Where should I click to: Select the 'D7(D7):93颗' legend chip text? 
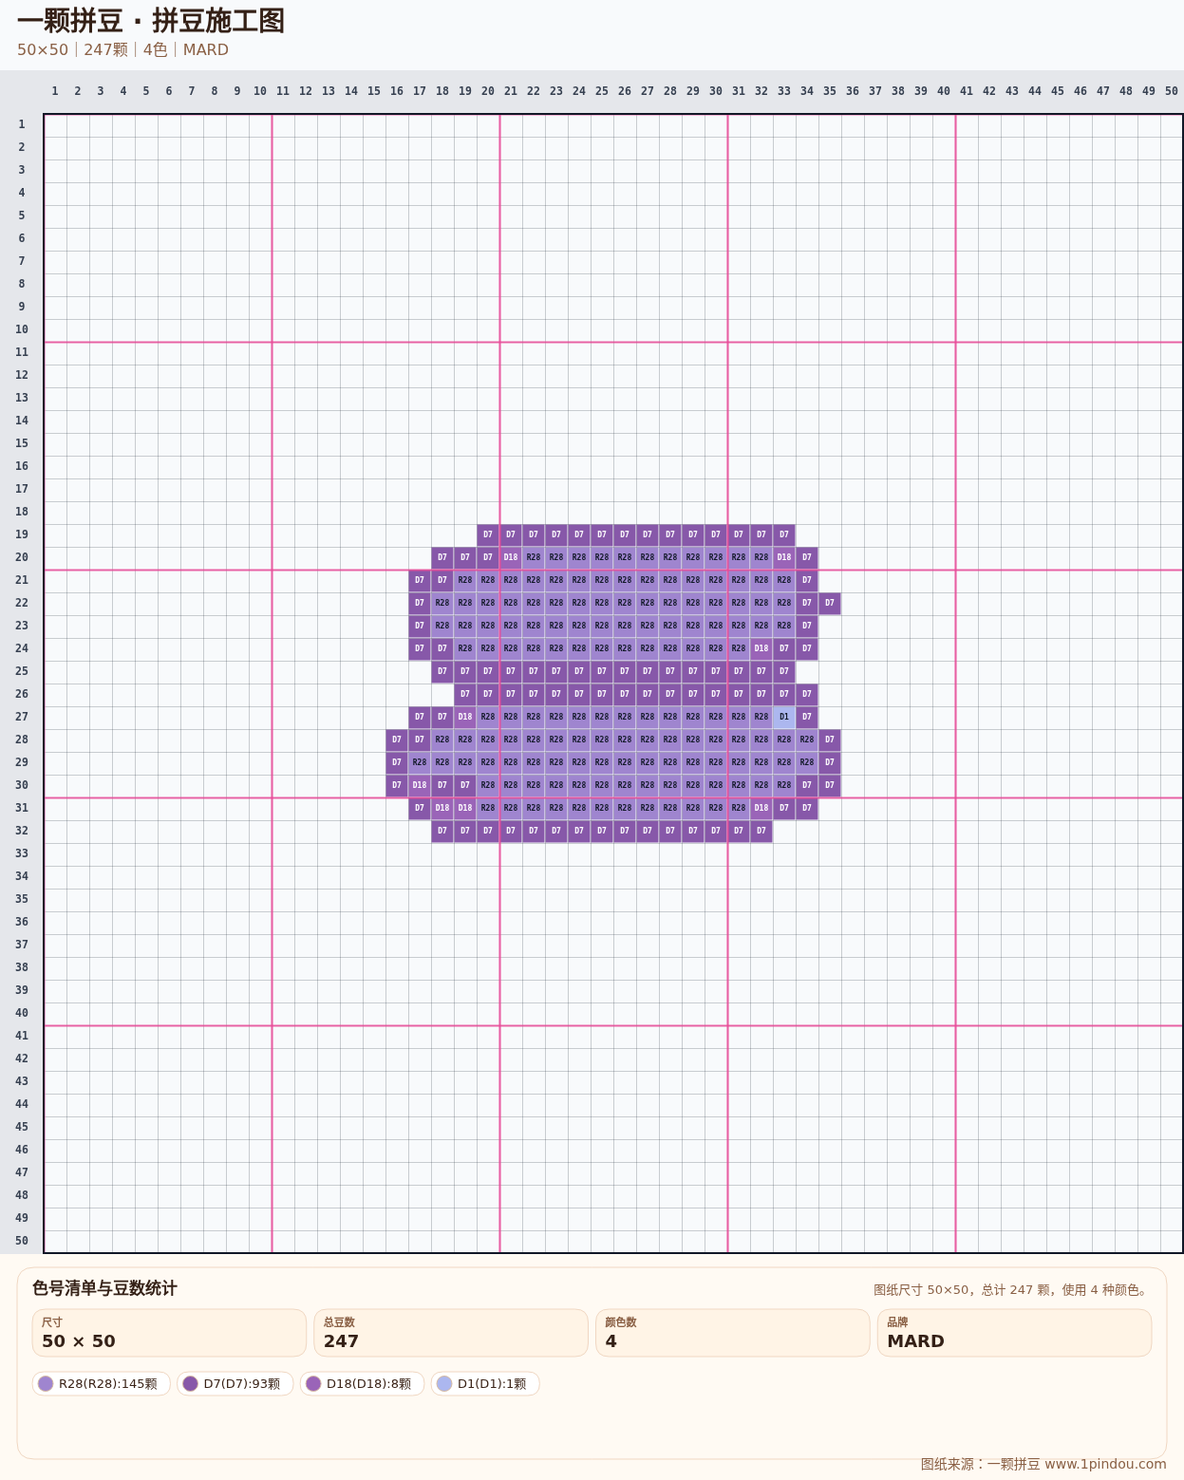tap(242, 1384)
